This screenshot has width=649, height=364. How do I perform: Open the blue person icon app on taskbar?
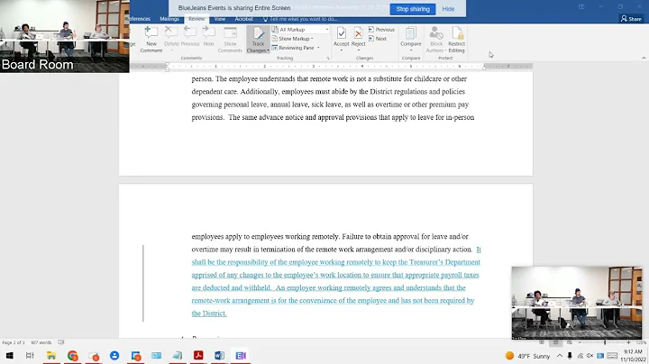114,355
